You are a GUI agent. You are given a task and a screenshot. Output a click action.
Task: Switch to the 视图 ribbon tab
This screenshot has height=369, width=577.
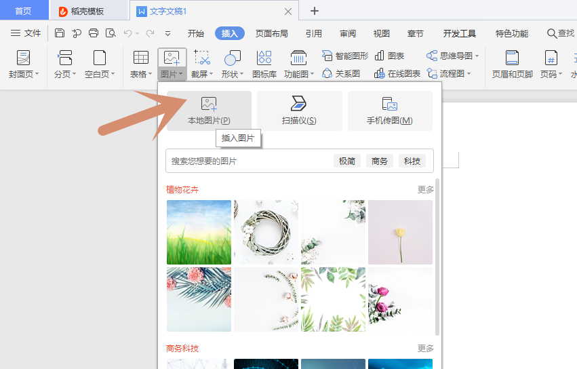tap(381, 33)
